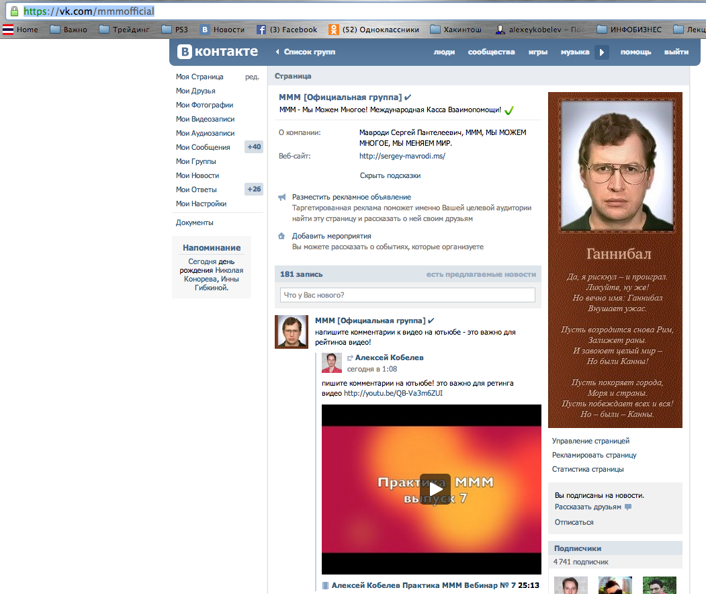Screen dimensions: 706x594
Task: Open Мои Настройки
Action: pos(202,204)
